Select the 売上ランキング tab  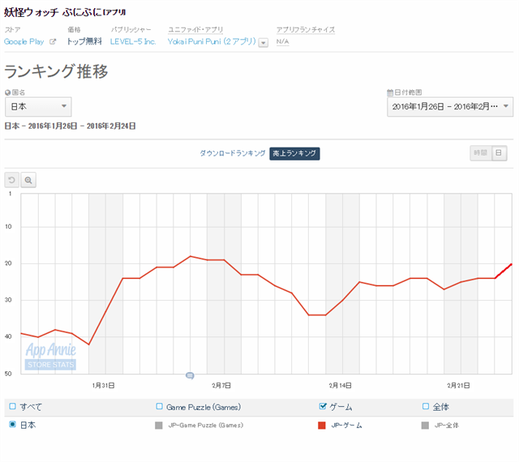coord(294,153)
